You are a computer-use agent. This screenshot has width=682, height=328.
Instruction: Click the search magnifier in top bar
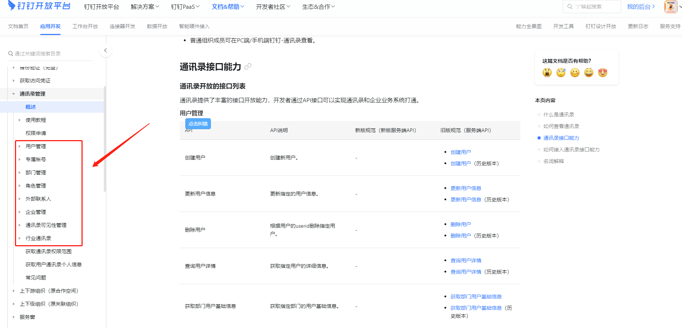click(x=570, y=7)
